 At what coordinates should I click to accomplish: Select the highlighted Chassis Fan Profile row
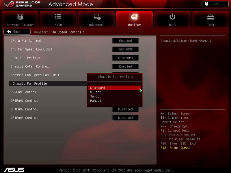click(x=48, y=84)
